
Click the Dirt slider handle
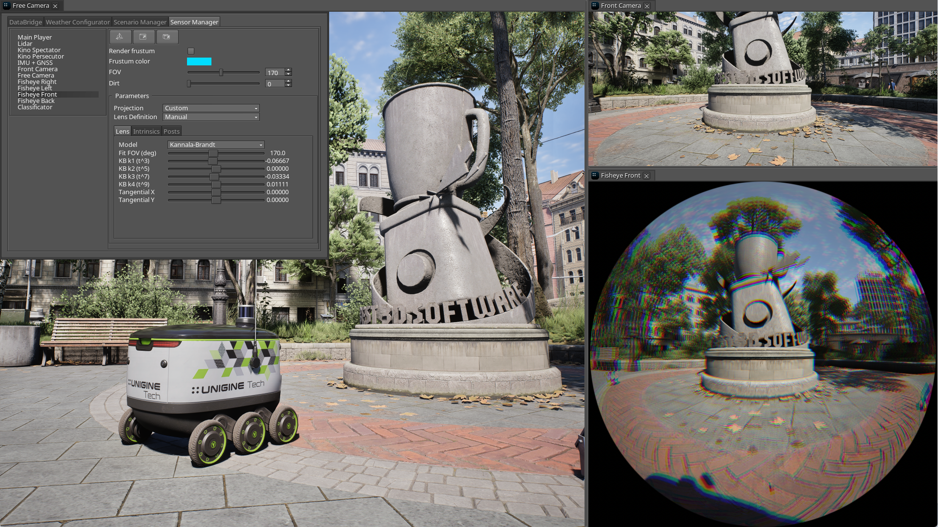[x=189, y=84]
